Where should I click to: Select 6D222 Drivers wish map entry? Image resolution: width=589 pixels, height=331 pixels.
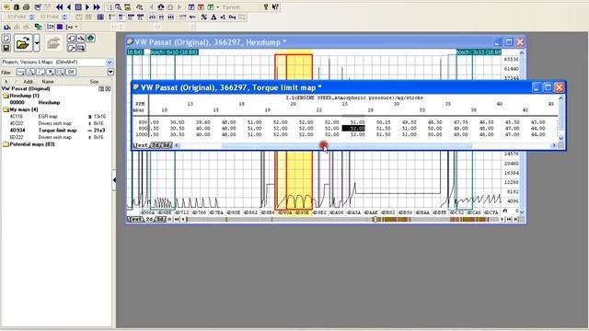(57, 137)
